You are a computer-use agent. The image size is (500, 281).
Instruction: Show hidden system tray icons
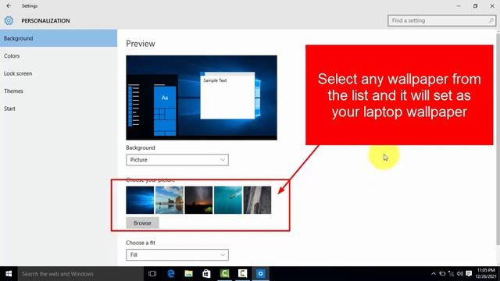pyautogui.click(x=433, y=274)
